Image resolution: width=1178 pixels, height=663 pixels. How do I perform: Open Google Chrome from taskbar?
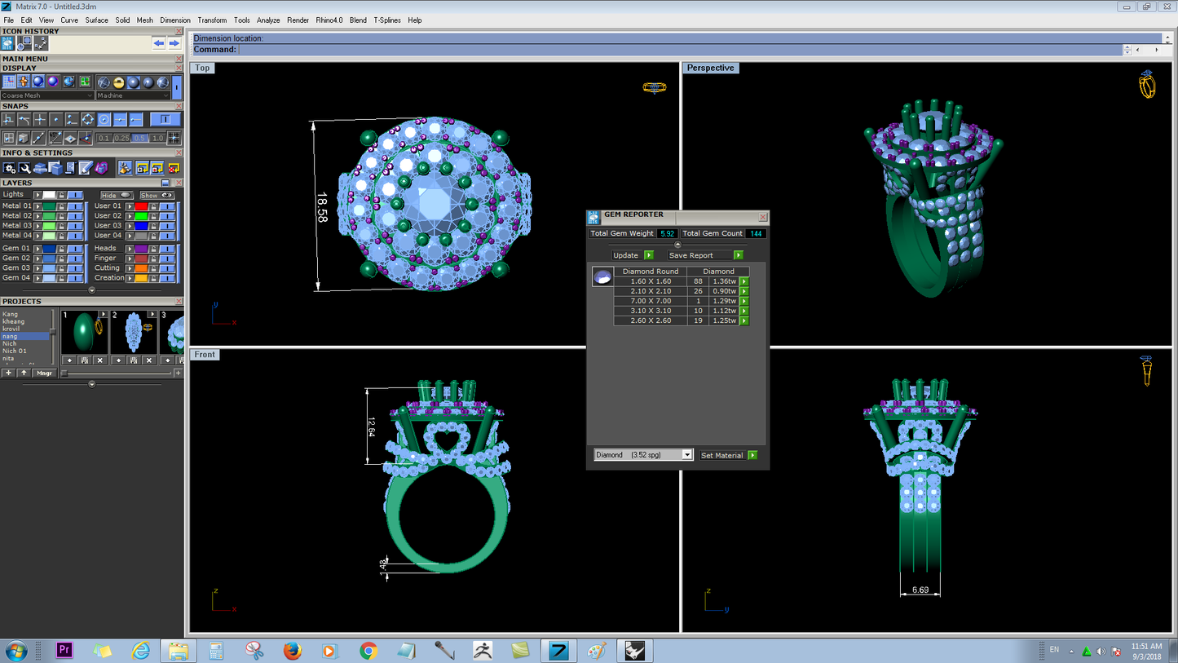[368, 650]
